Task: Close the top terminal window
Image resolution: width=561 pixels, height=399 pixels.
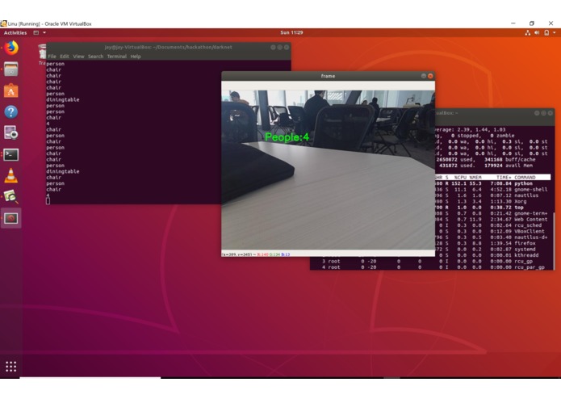Action: (x=551, y=113)
